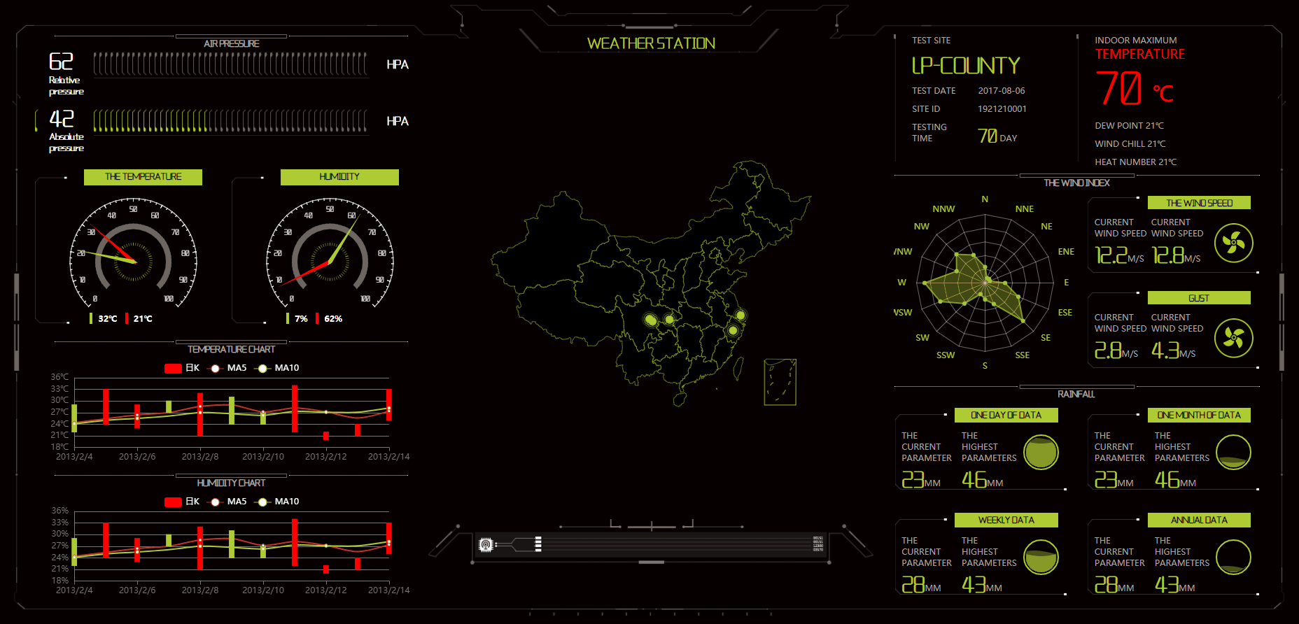Select the oval-shaped map marker in Sichuan
This screenshot has width=1299, height=624.
coord(650,320)
